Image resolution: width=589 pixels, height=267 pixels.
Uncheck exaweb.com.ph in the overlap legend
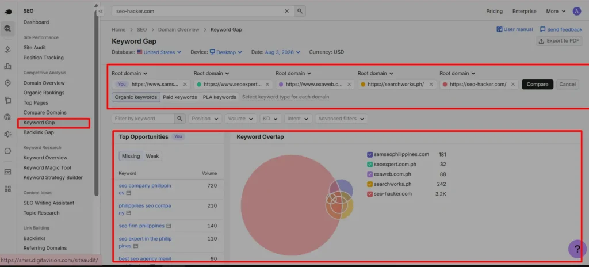(370, 174)
